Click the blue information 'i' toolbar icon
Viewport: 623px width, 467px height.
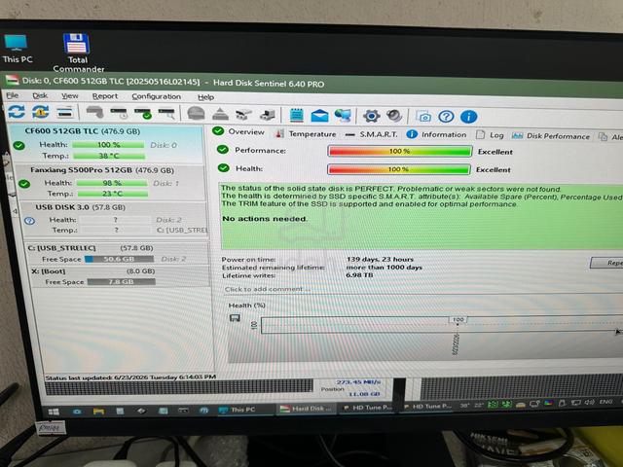(x=469, y=117)
